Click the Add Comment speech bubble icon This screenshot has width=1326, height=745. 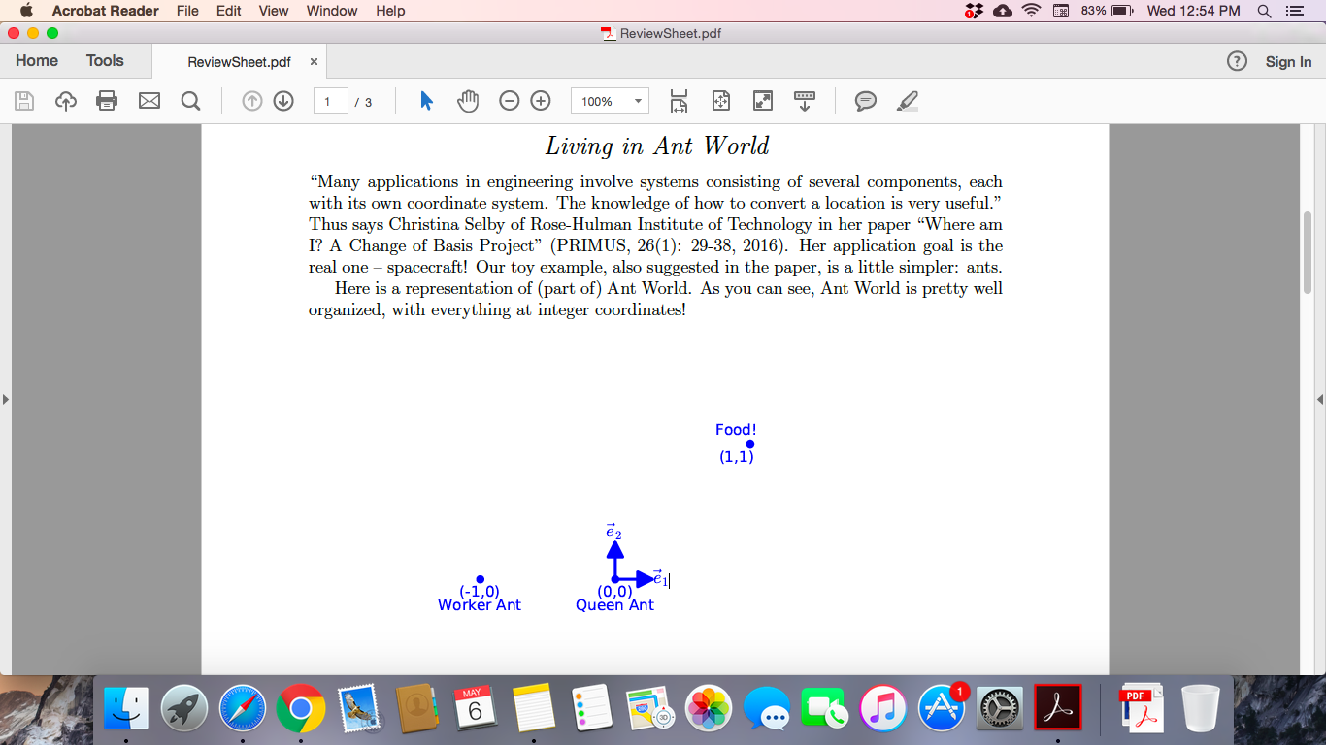[x=865, y=100]
